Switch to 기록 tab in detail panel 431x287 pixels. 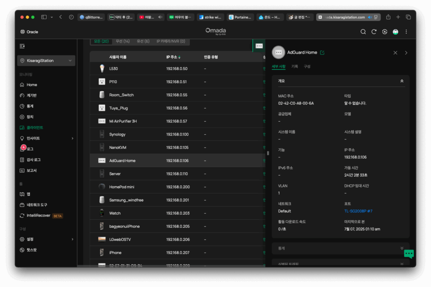pyautogui.click(x=294, y=67)
